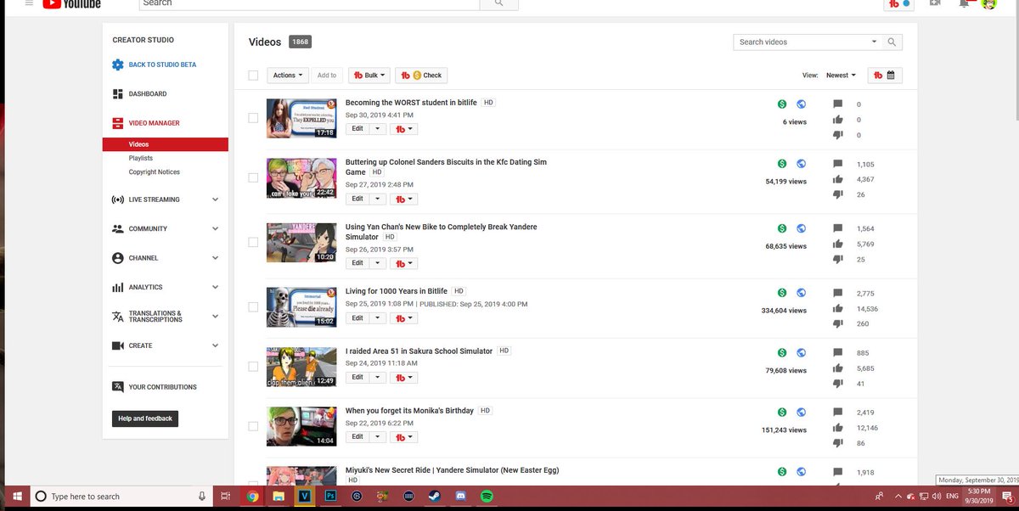The height and width of the screenshot is (511, 1019).
Task: Open Edit dropdown arrow for Becoming the WORST student
Action: point(378,128)
